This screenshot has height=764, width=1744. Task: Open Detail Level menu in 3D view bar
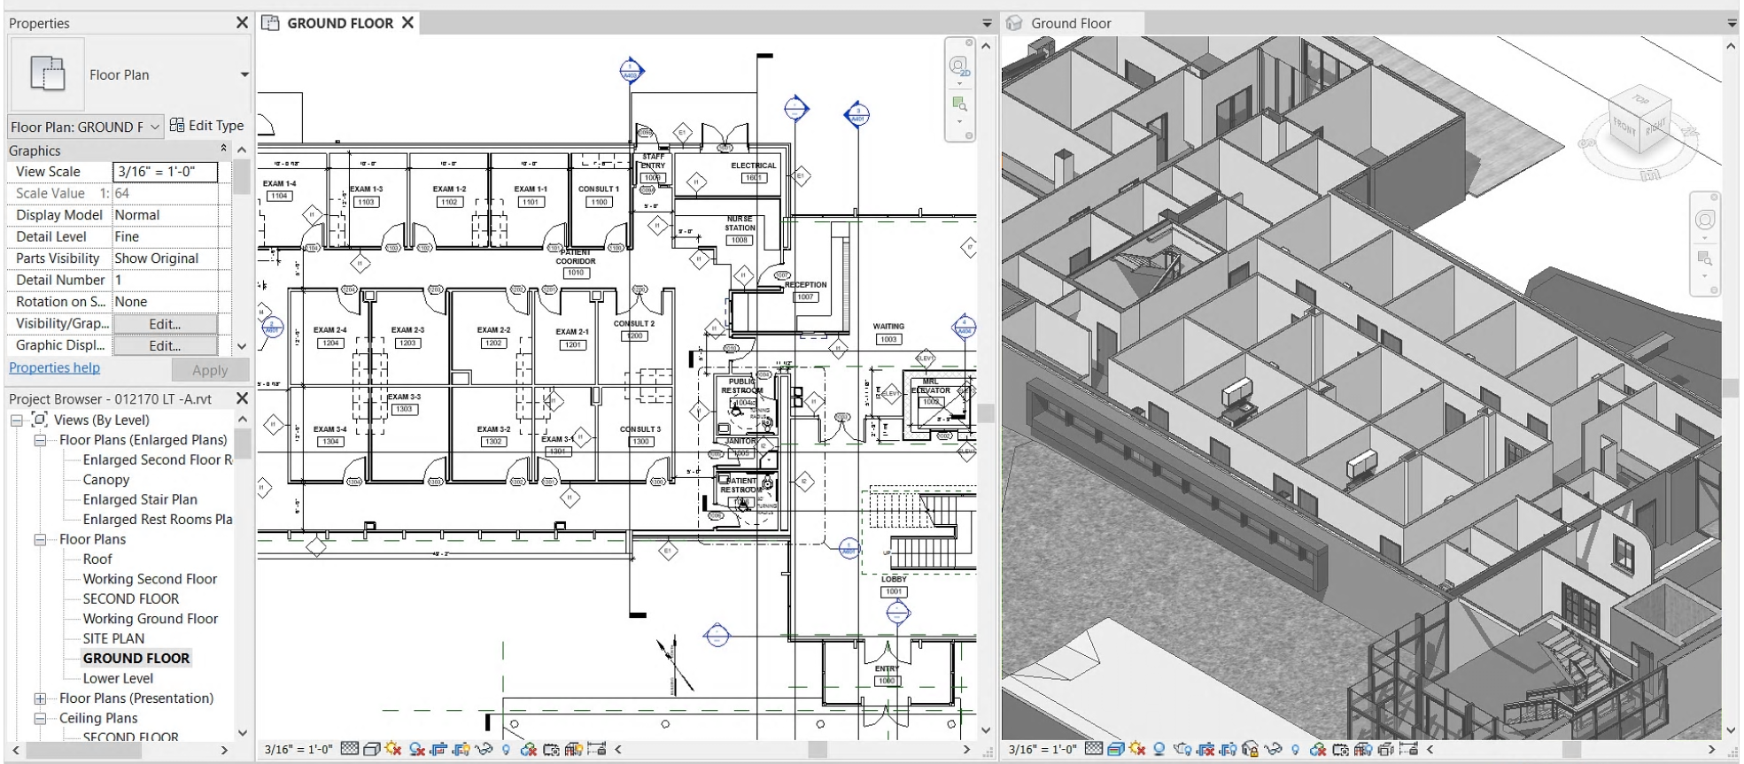1094,749
